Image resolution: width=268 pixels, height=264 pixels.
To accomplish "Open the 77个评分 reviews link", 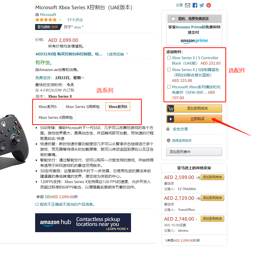I will [75, 20].
